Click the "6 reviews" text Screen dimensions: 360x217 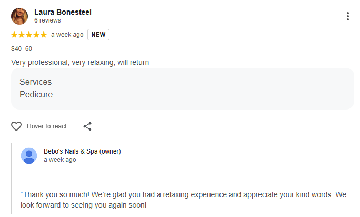47,20
